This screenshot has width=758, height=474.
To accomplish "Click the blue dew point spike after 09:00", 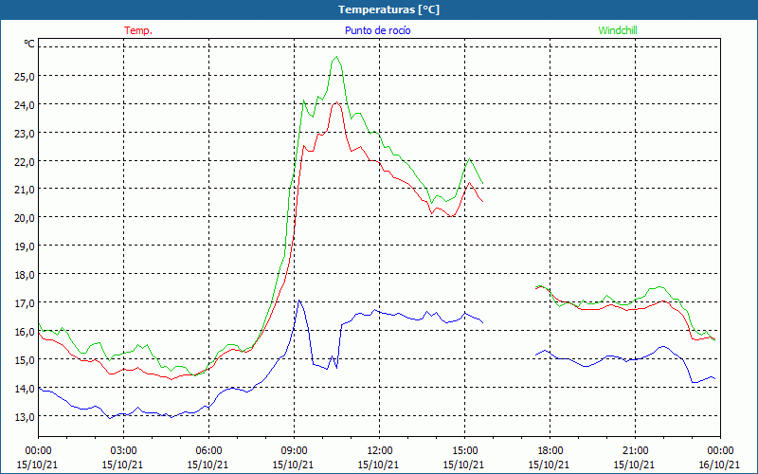I will (299, 301).
